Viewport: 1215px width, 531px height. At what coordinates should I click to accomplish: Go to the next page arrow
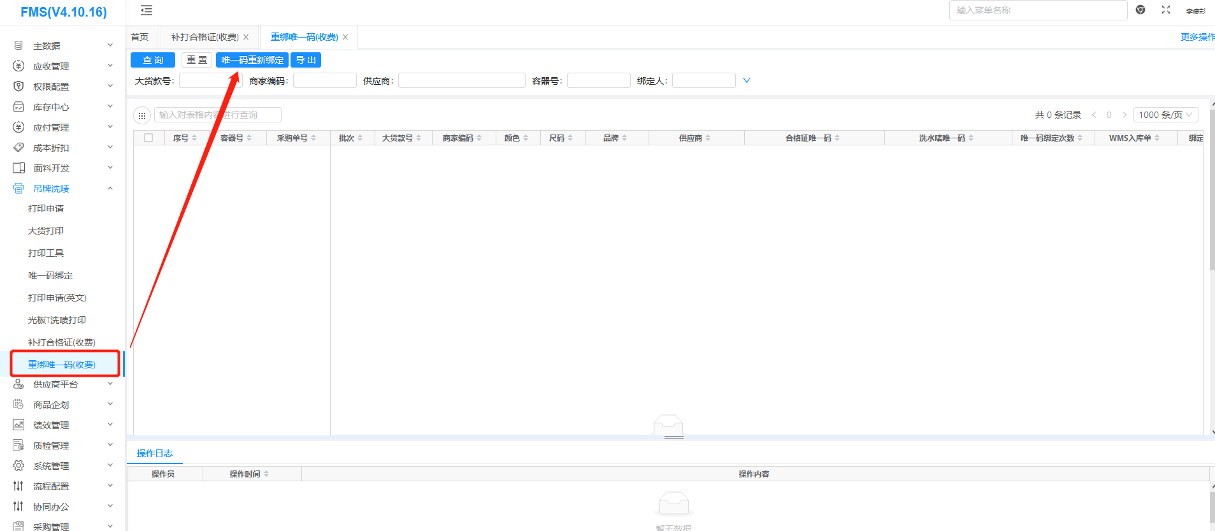[x=1124, y=115]
